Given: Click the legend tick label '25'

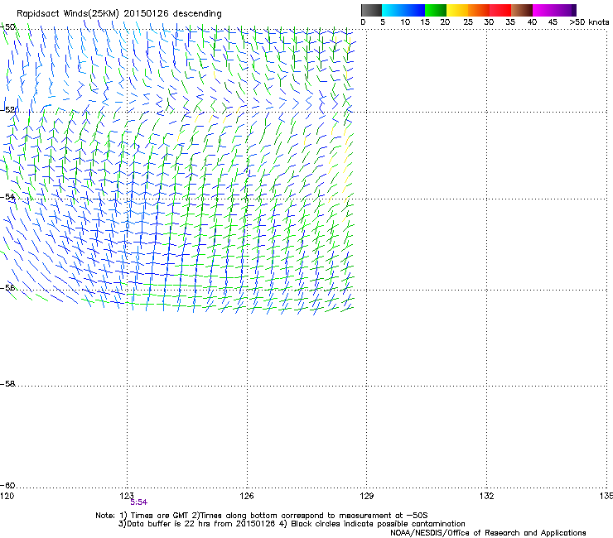Looking at the screenshot, I should point(468,22).
